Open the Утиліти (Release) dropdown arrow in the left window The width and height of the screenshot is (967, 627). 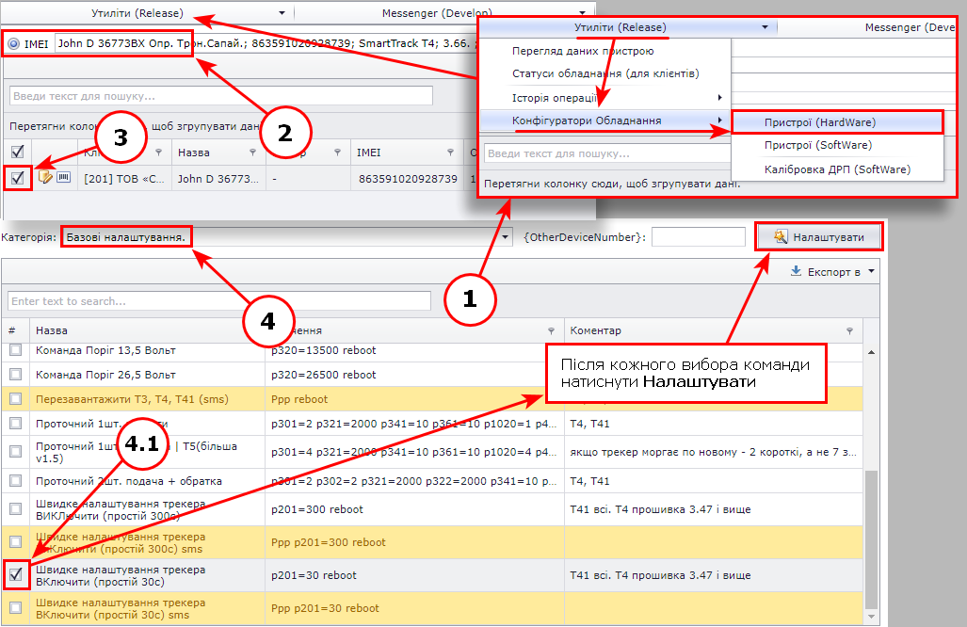[x=282, y=13]
